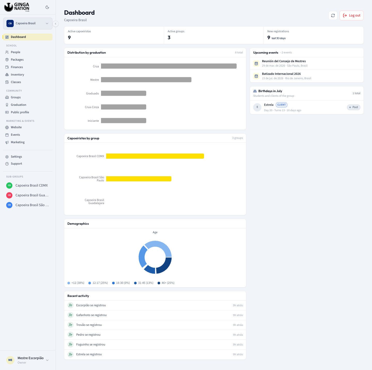The height and width of the screenshot is (370, 372).
Task: Click the Events calendar icon in sidebar
Action: coord(7,135)
